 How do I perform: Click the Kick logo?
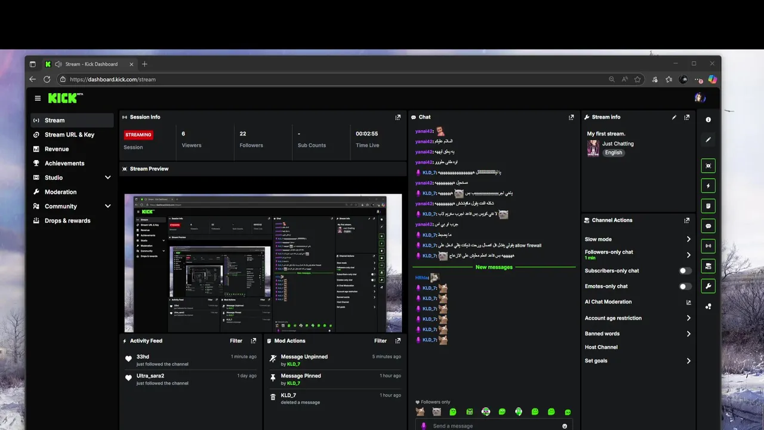64,98
